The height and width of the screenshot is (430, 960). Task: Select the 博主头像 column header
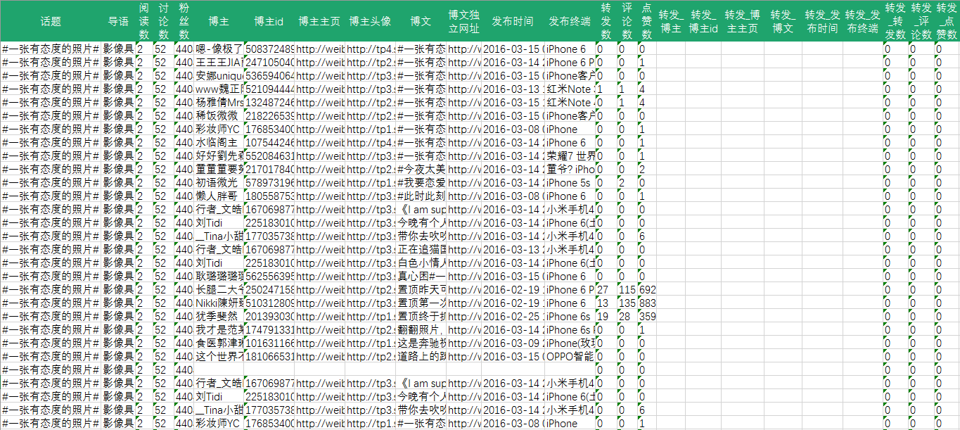[x=370, y=21]
